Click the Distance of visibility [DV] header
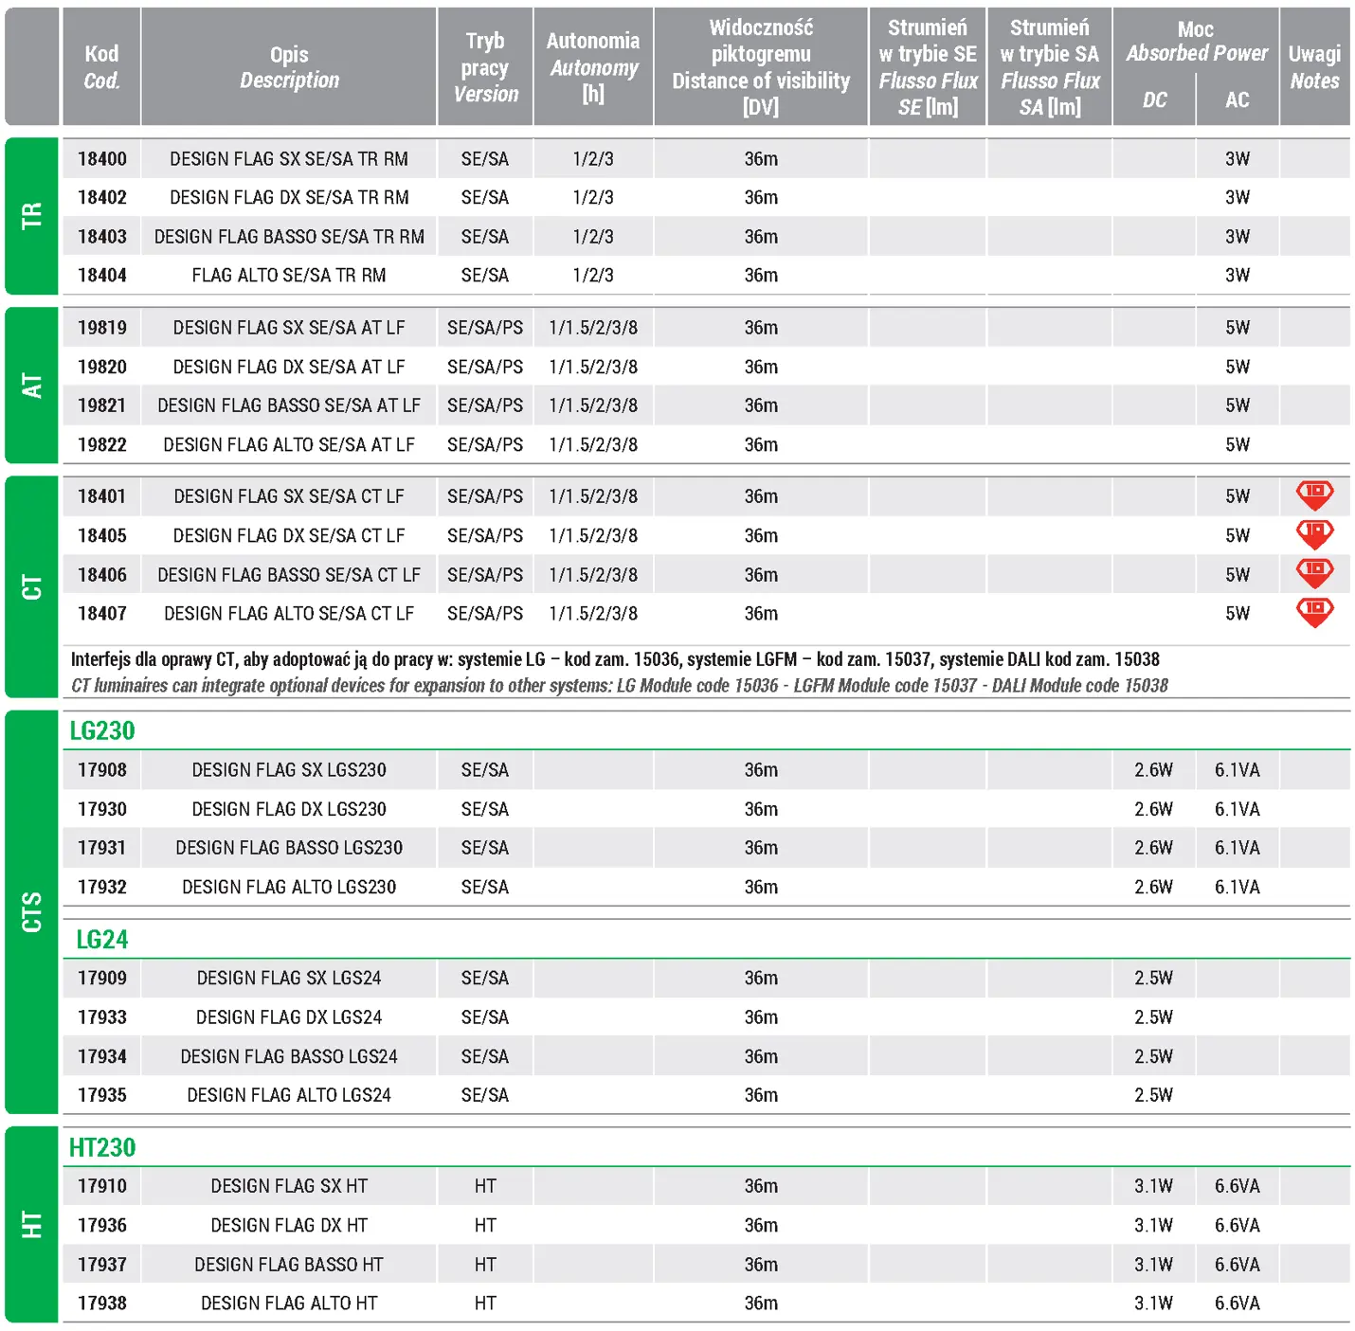Viewport: 1355px width, 1331px height. pyautogui.click(x=761, y=66)
